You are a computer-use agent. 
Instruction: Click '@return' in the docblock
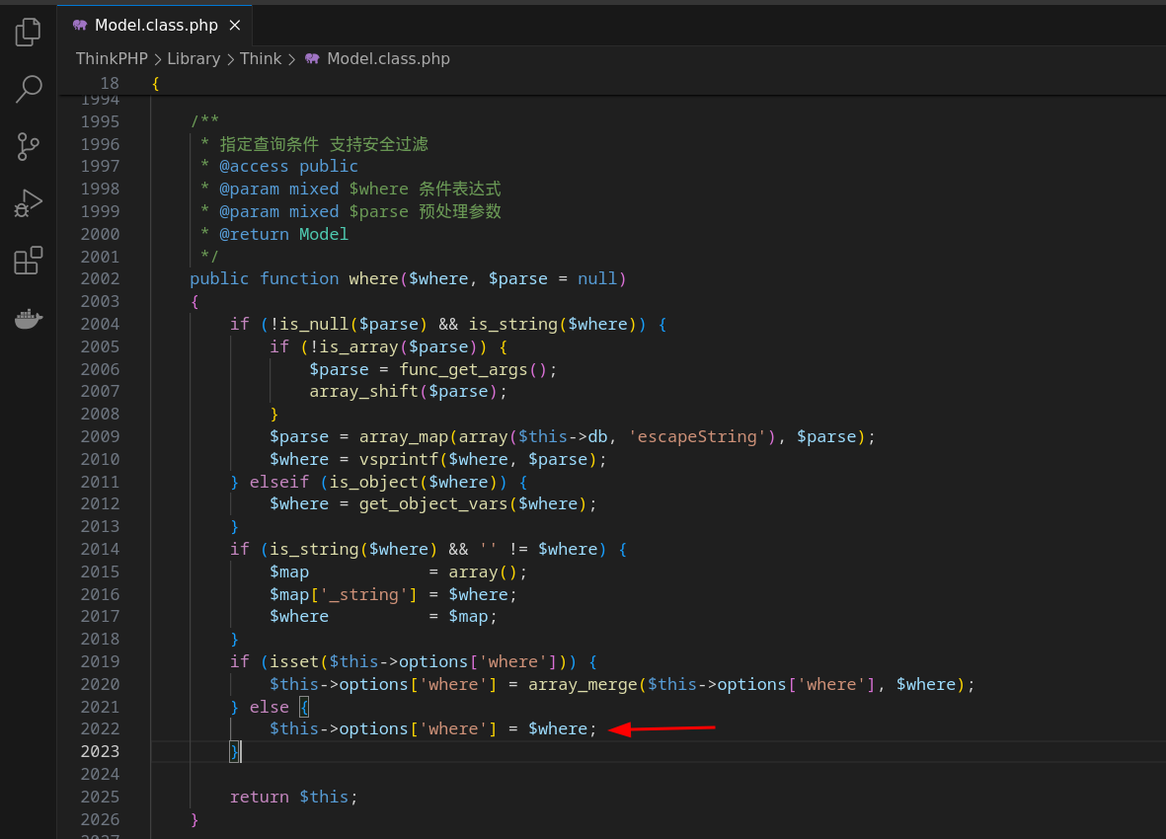(x=254, y=234)
